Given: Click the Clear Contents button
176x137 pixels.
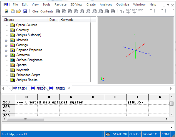Looking at the screenshot, I should pyautogui.click(x=43, y=11).
